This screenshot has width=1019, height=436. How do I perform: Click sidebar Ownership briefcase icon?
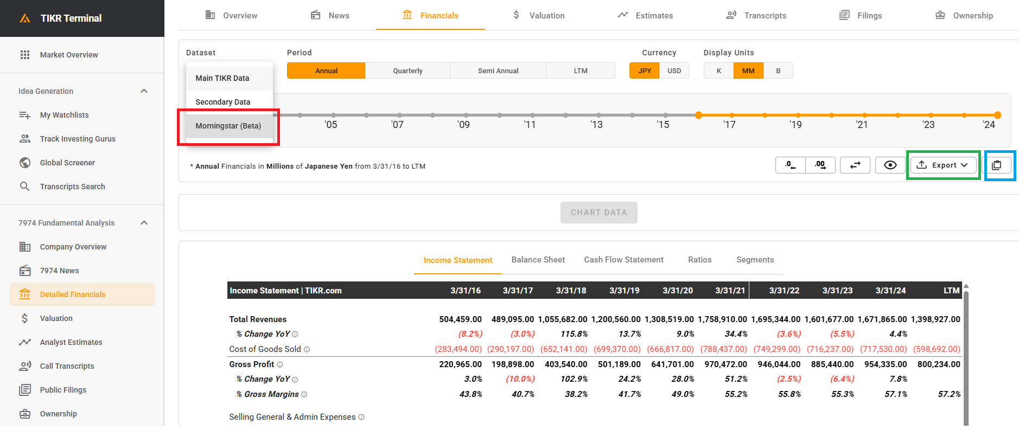click(x=25, y=414)
